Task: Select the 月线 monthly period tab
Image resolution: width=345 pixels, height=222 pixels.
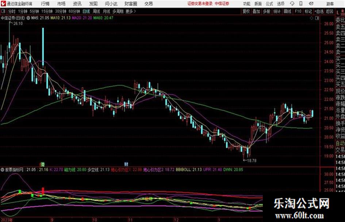Action: coord(107,11)
